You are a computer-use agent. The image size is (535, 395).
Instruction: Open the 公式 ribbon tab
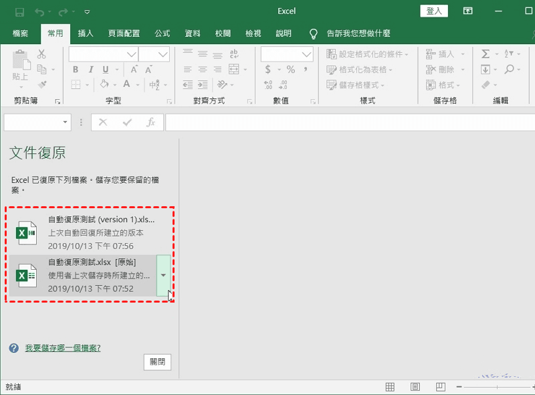coord(162,33)
